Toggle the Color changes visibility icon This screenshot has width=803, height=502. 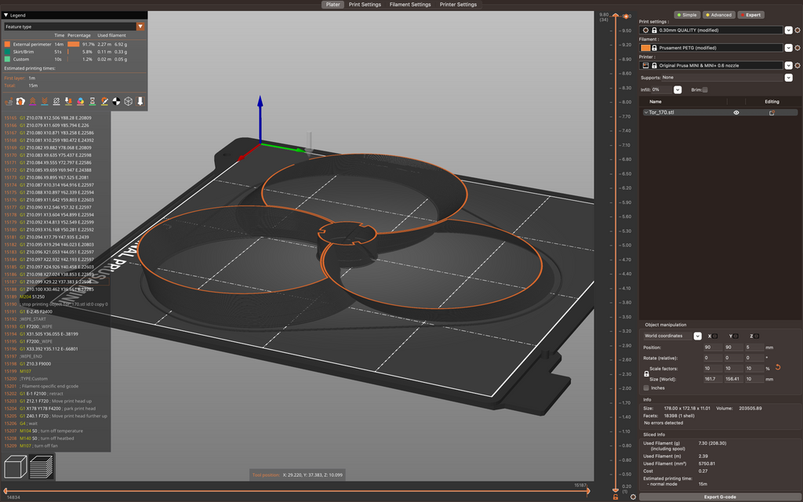click(x=81, y=101)
